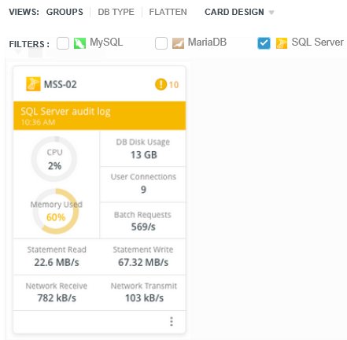Click the MySQL dolphin icon in filters
Viewport: 347px width, 340px height.
coord(79,43)
